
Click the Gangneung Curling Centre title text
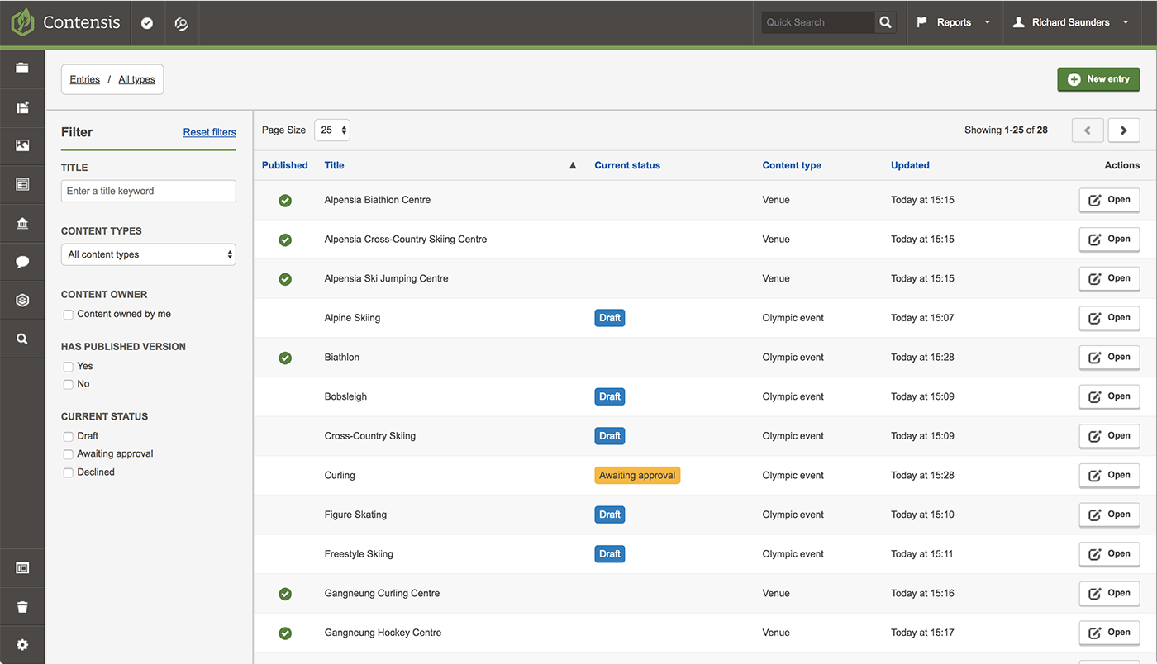tap(382, 594)
